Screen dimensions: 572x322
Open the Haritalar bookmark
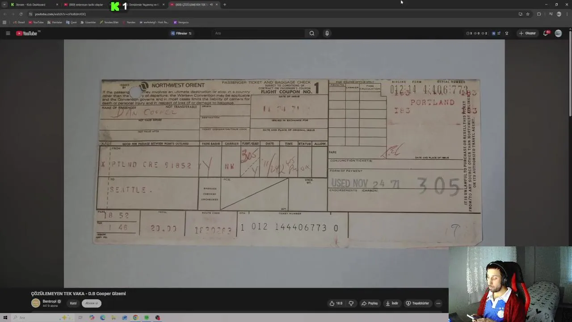pyautogui.click(x=55, y=22)
